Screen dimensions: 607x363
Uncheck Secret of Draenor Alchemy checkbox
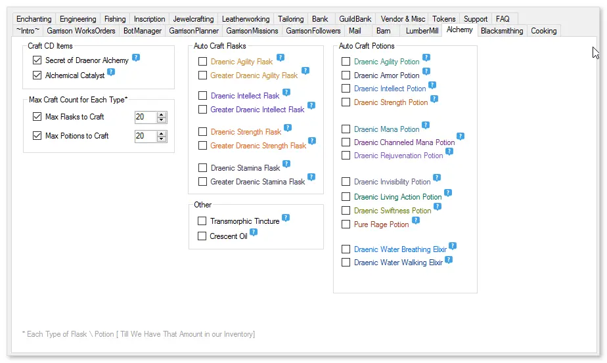37,60
